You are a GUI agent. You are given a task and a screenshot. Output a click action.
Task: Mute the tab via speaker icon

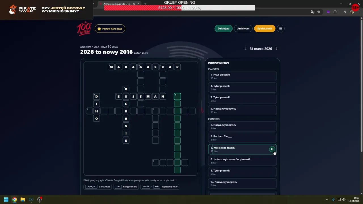134,4
